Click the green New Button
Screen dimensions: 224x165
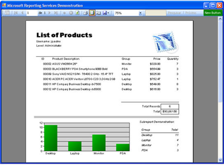pos(213,13)
